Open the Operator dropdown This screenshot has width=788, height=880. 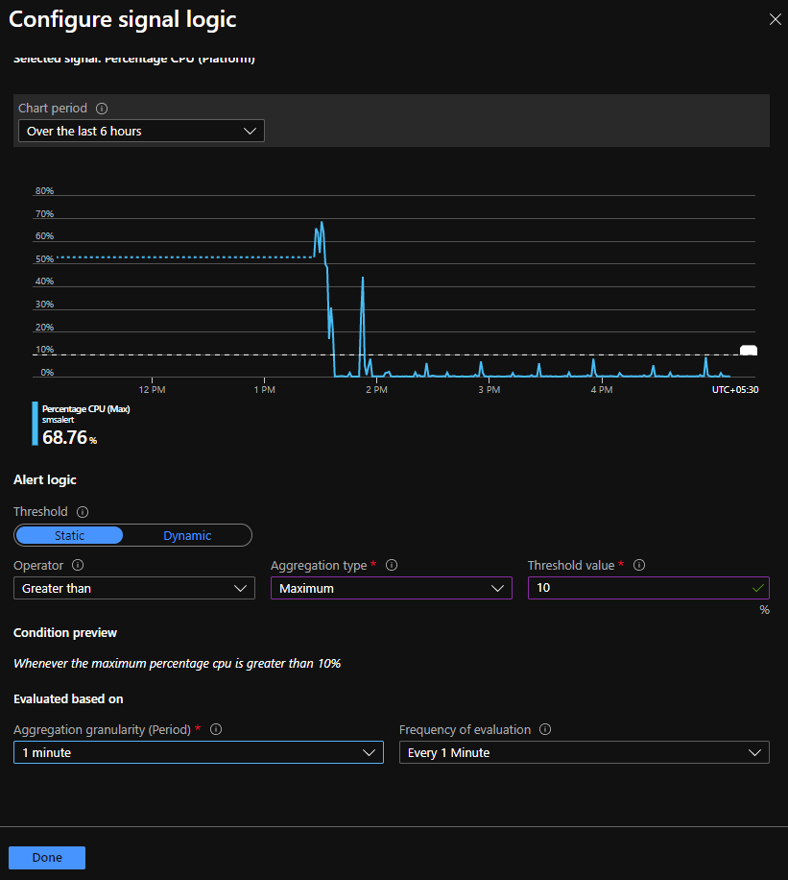pyautogui.click(x=134, y=588)
